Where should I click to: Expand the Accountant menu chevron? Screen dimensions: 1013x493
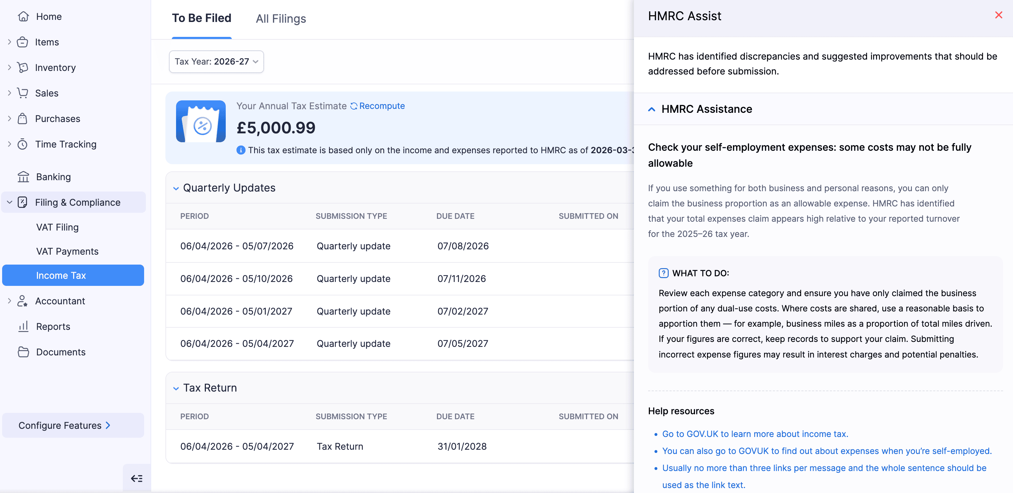[x=10, y=301]
